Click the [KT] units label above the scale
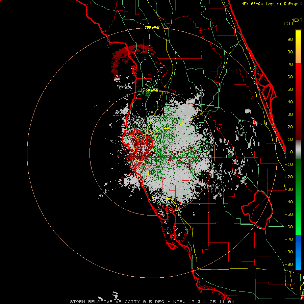The image size is (304, 304). click(x=288, y=23)
